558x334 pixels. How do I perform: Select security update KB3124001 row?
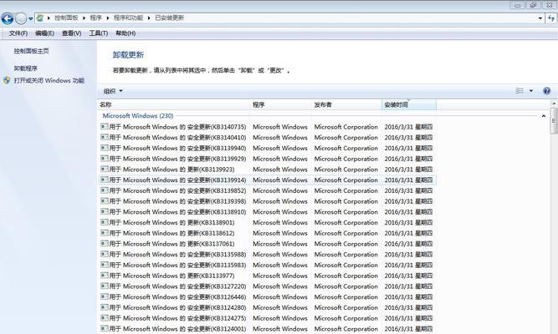tap(267, 329)
